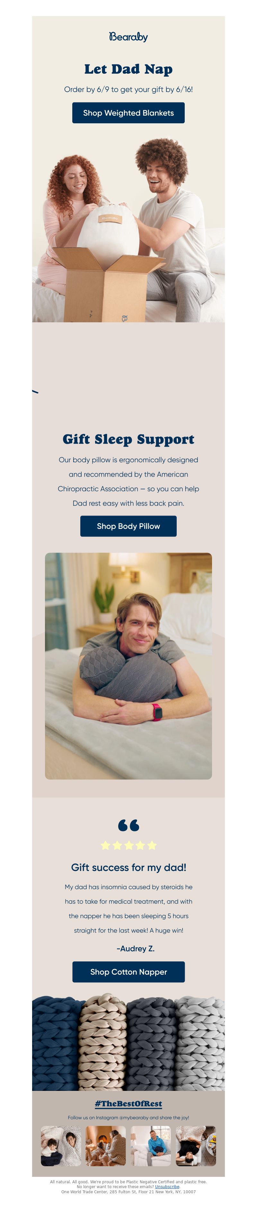Click the navy quotation mark icon

(x=128, y=825)
